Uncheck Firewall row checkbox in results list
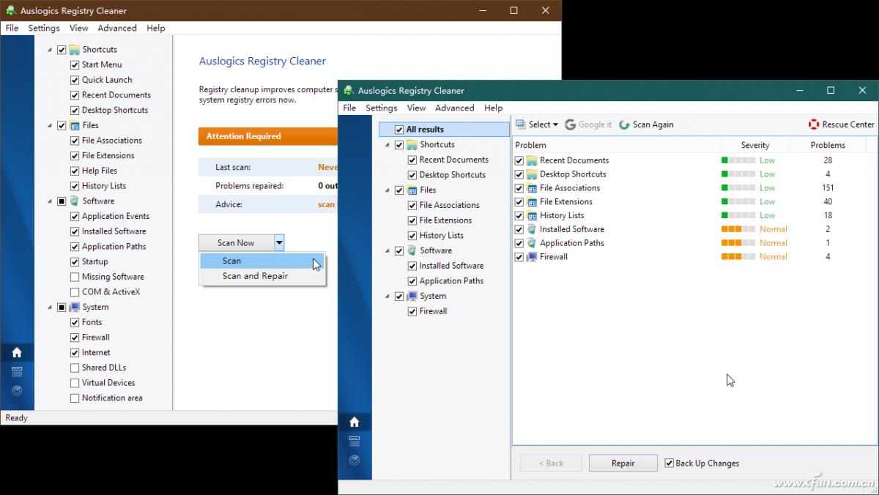The height and width of the screenshot is (495, 879). [519, 257]
